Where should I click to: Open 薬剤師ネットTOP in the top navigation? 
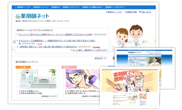click(x=24, y=7)
